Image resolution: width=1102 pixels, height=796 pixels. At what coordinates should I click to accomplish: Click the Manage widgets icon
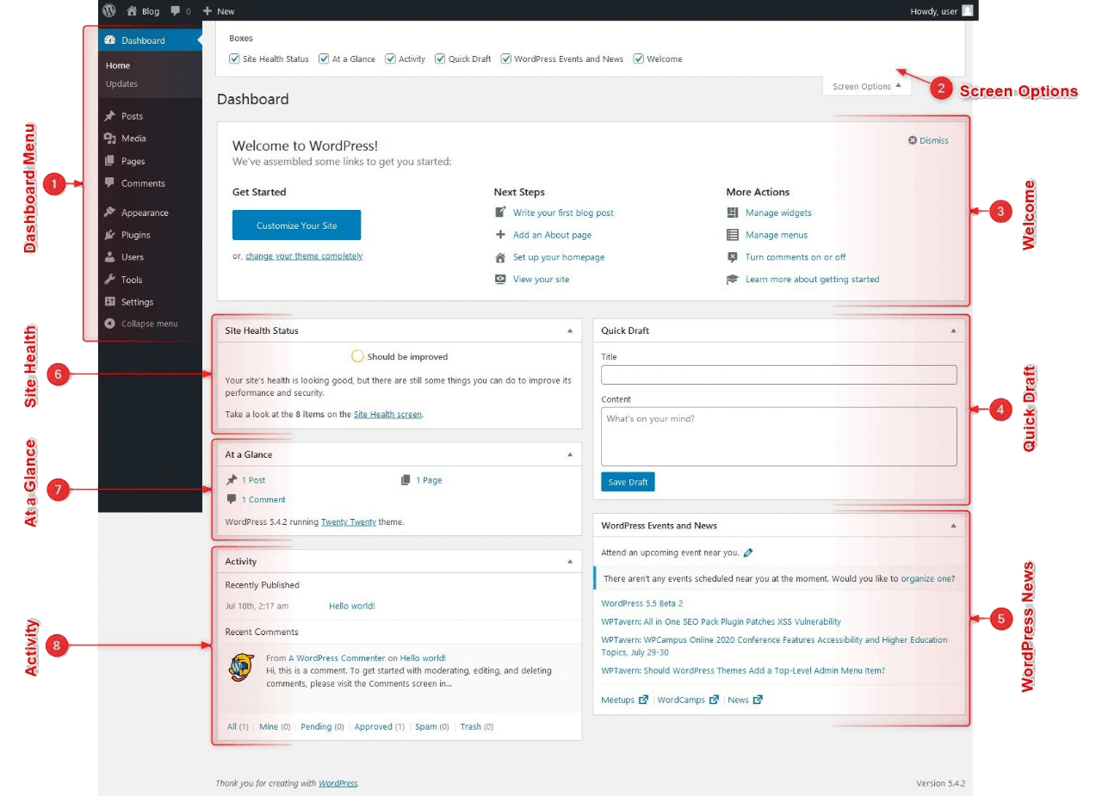pos(733,213)
